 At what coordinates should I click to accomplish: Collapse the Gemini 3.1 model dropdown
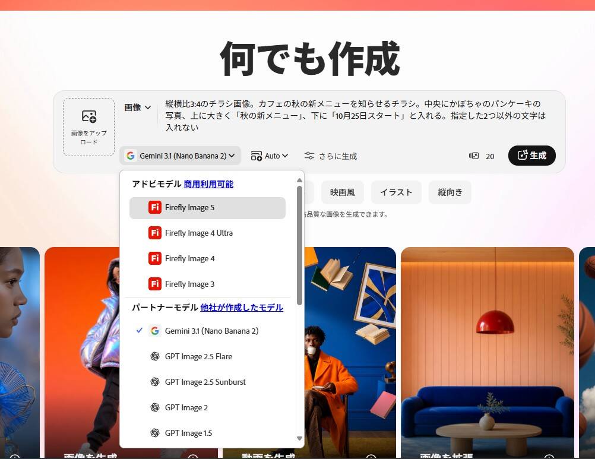(x=181, y=156)
